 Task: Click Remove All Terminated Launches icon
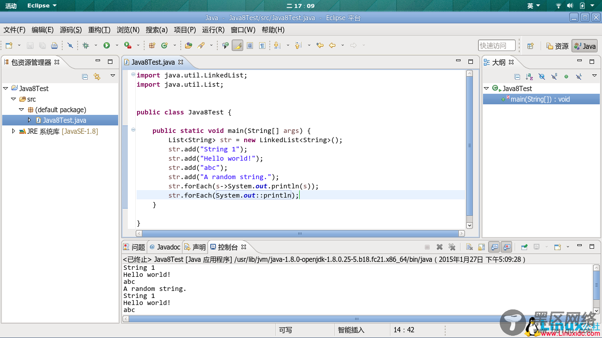452,247
